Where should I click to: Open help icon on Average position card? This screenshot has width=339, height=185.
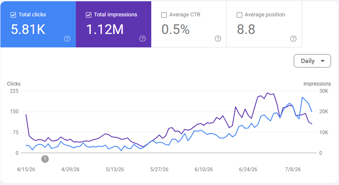(x=293, y=39)
